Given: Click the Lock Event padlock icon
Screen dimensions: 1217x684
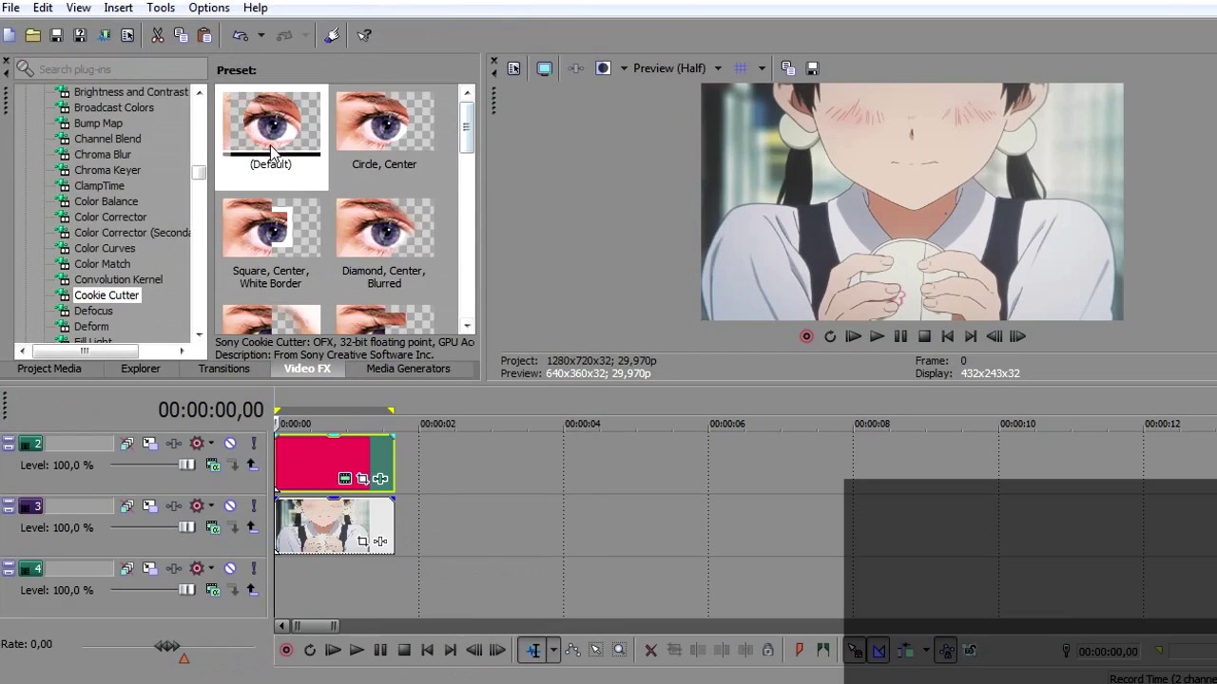Looking at the screenshot, I should pos(767,651).
